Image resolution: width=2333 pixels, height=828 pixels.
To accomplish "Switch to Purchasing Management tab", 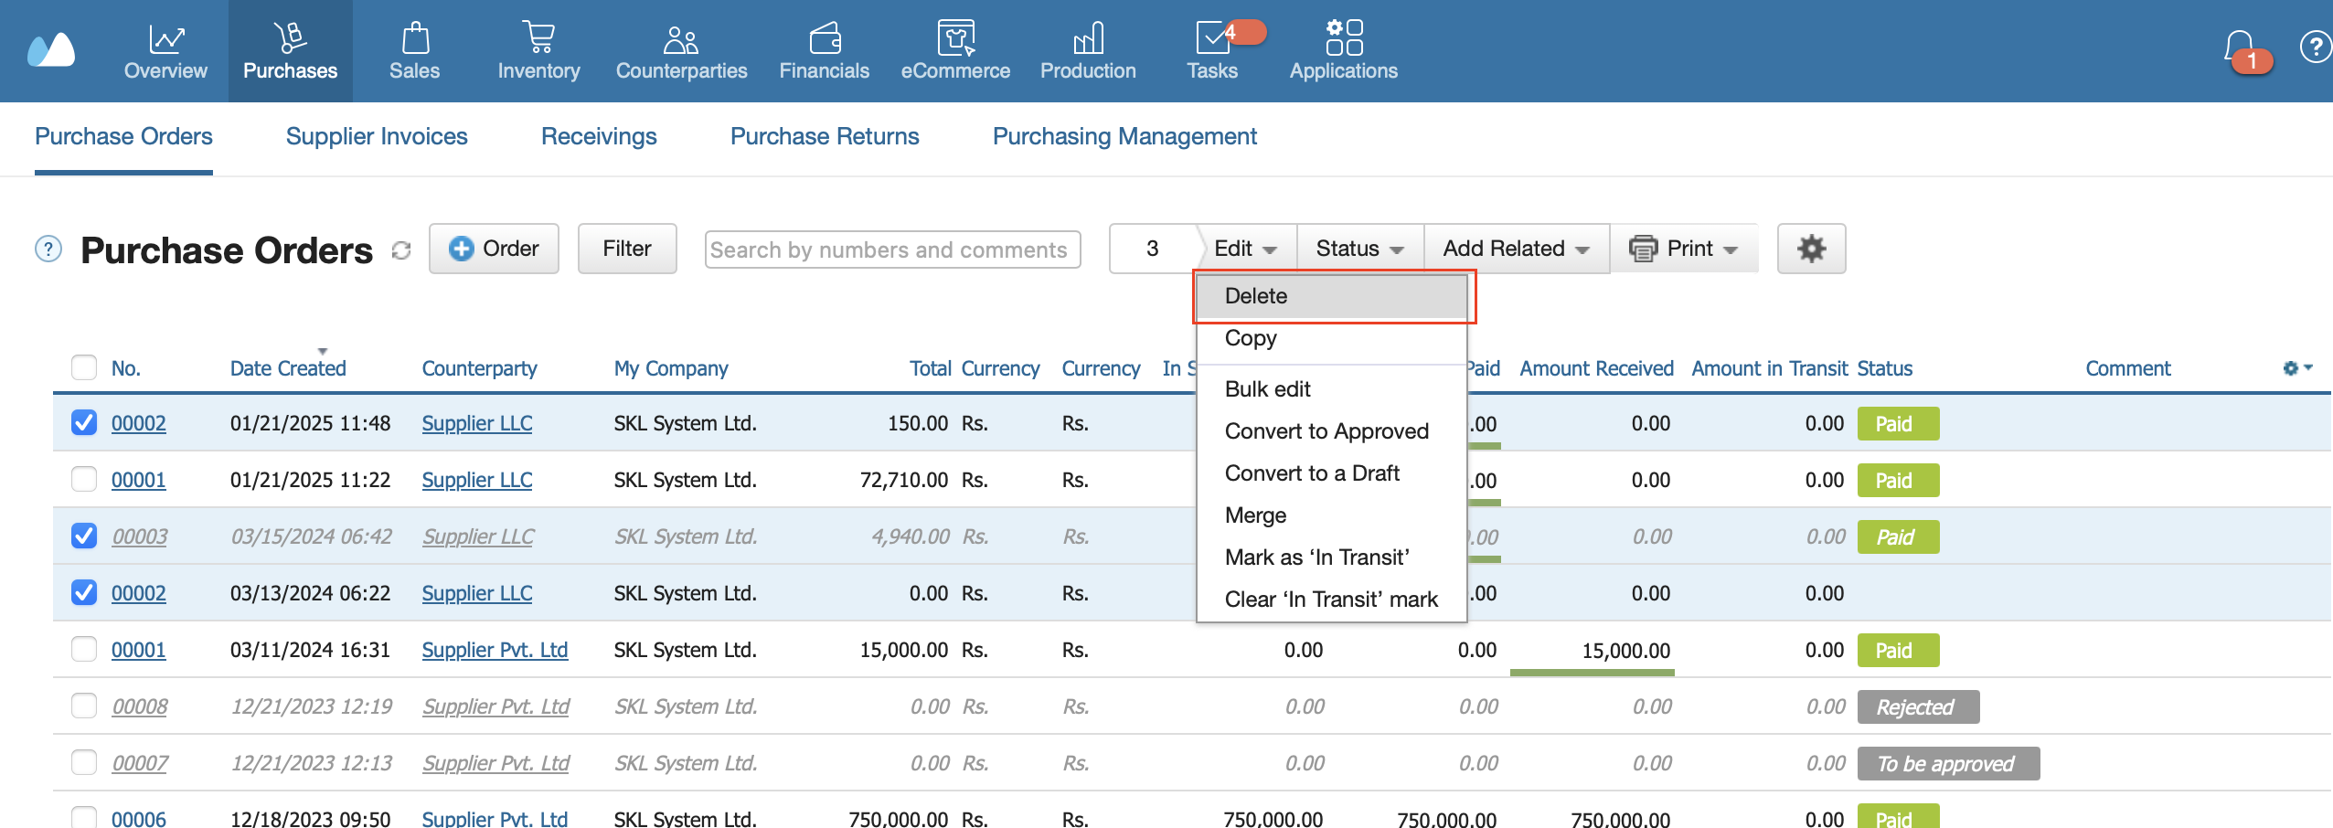I will click(x=1124, y=136).
